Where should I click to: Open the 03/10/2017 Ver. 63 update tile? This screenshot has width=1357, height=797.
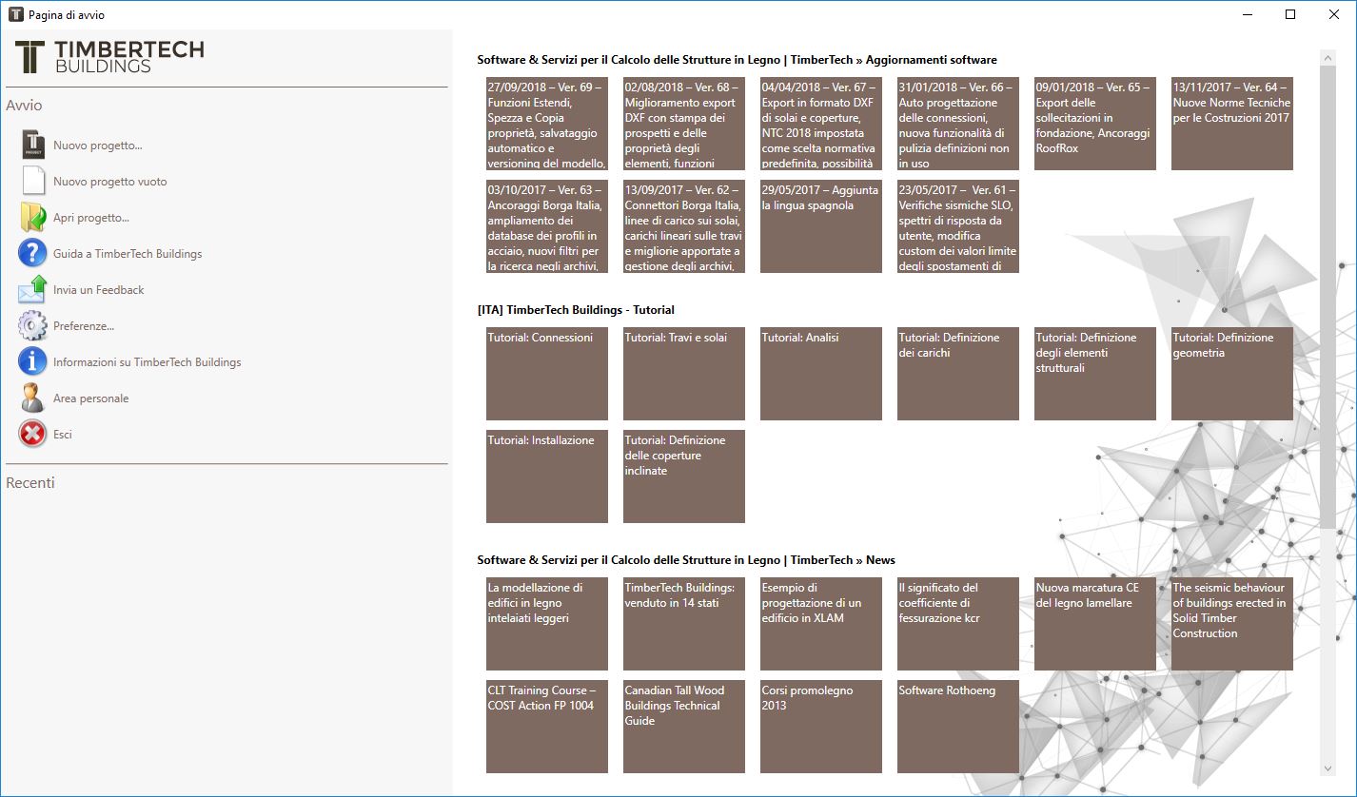pos(547,226)
